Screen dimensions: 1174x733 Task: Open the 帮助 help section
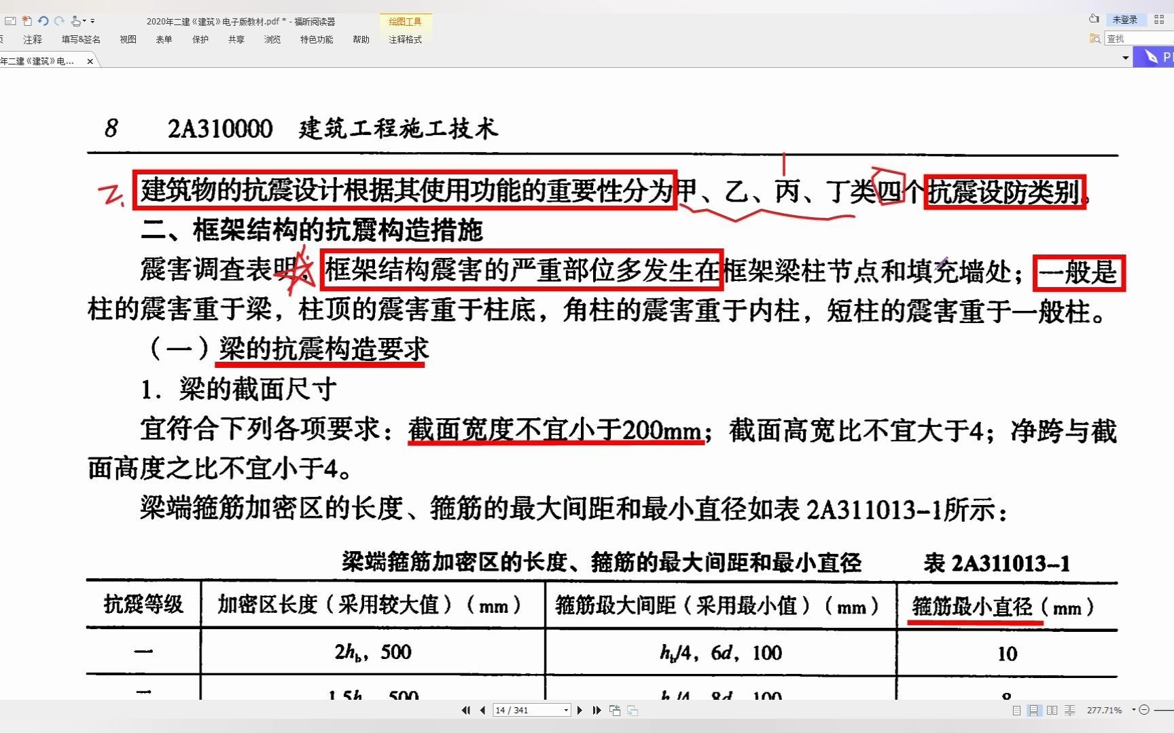coord(361,39)
